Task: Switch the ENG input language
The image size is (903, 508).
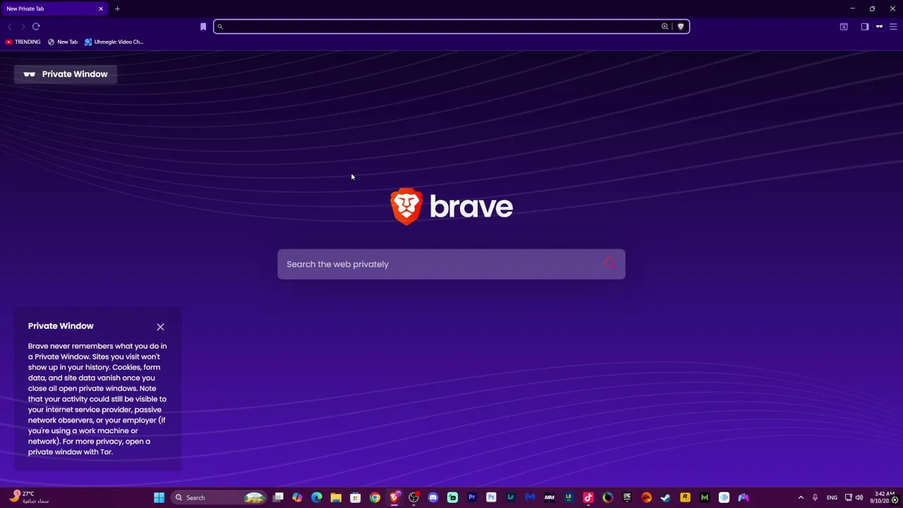Action: pos(832,497)
